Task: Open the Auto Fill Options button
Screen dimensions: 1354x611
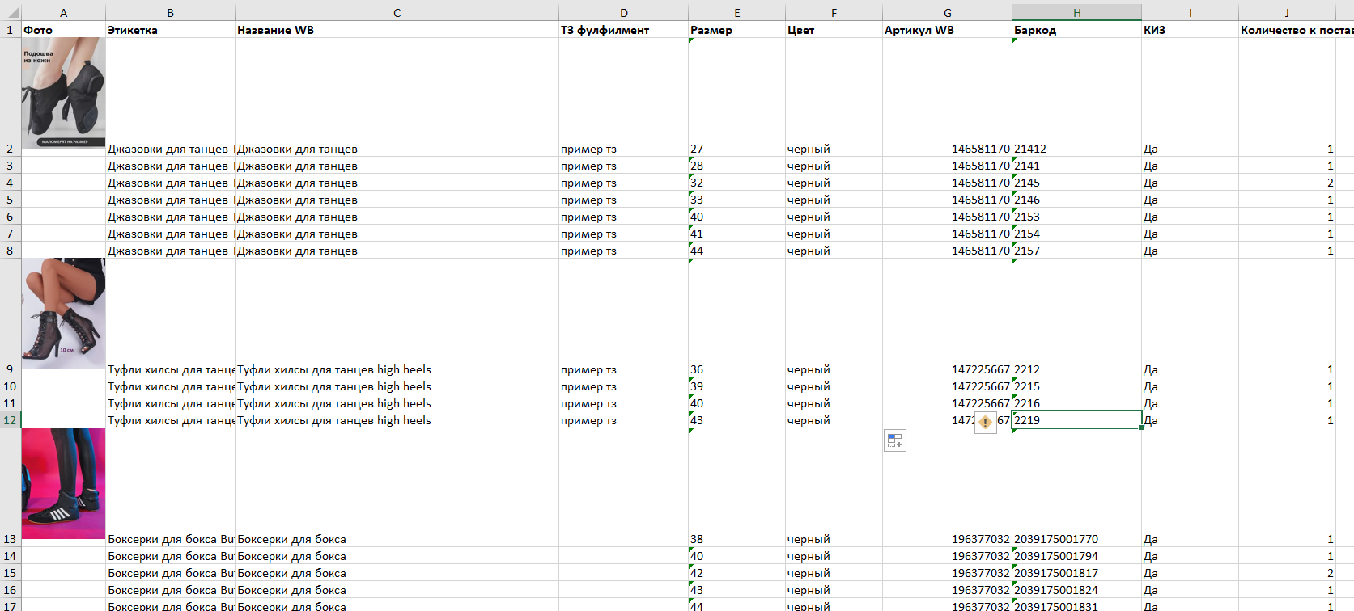Action: 895,440
